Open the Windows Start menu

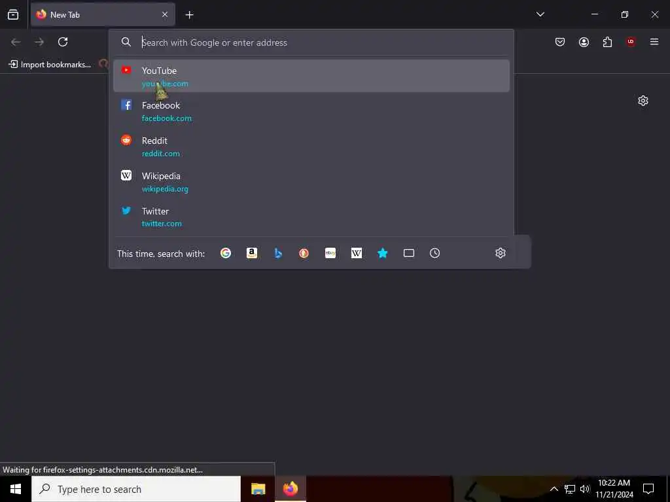(x=16, y=489)
